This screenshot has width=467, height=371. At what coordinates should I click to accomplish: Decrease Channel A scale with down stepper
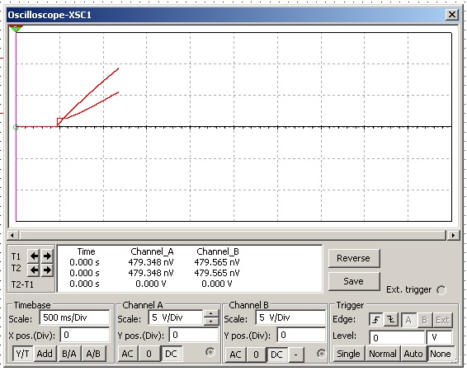pos(211,322)
